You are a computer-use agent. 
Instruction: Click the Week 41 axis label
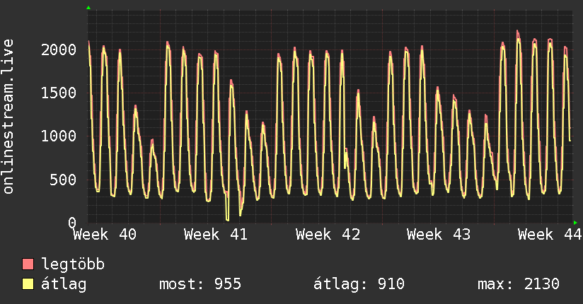216,235
